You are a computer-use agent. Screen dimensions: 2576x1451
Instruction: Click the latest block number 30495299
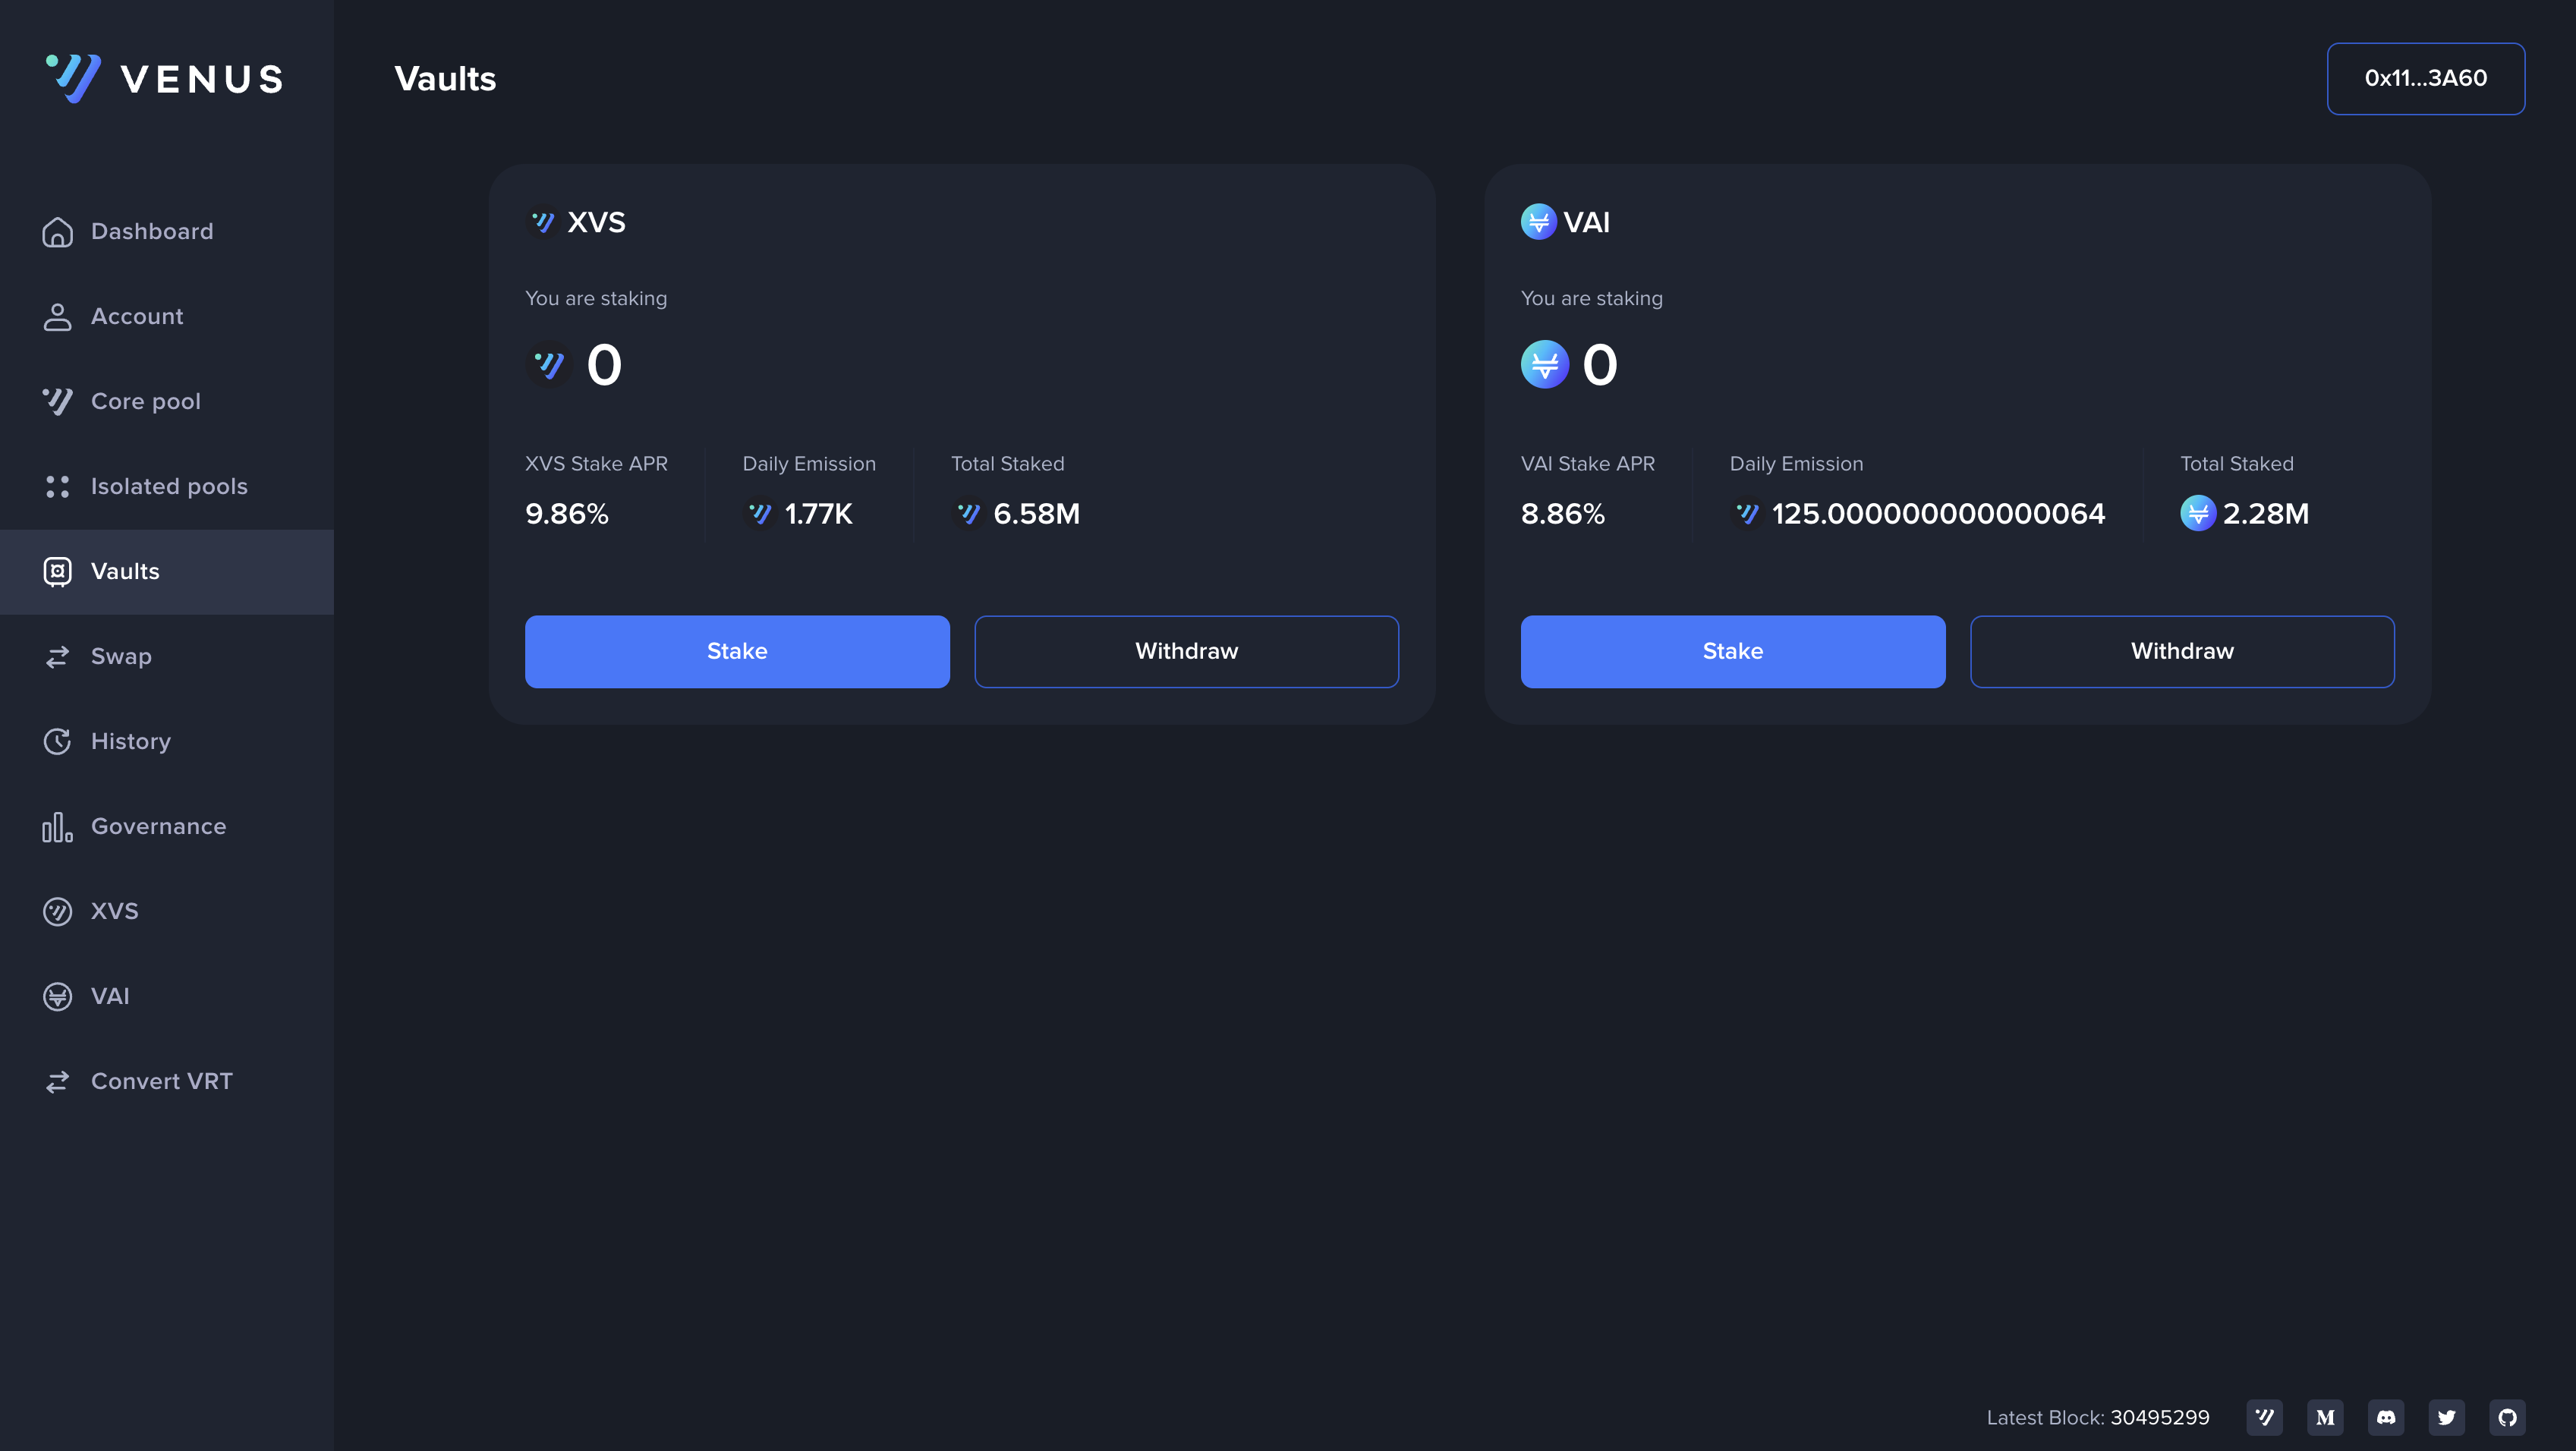2159,1417
